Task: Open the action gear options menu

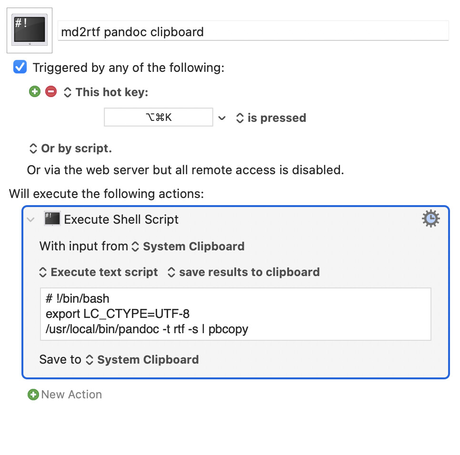Action: 430,218
